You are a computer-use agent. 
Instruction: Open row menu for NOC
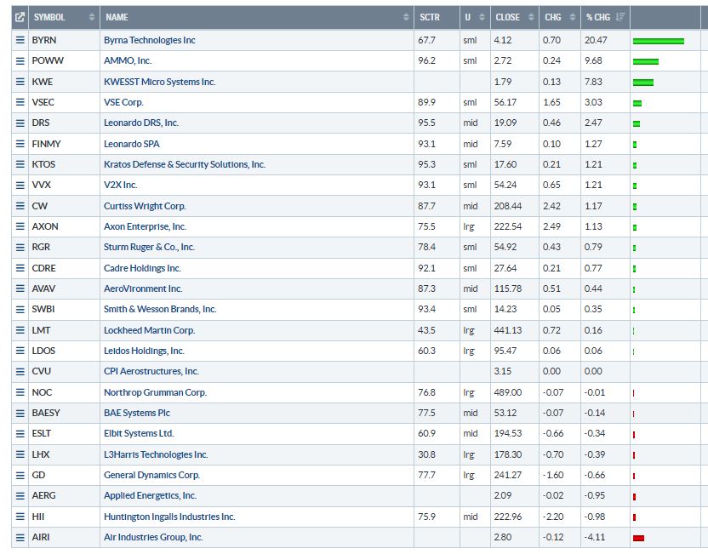tap(20, 392)
